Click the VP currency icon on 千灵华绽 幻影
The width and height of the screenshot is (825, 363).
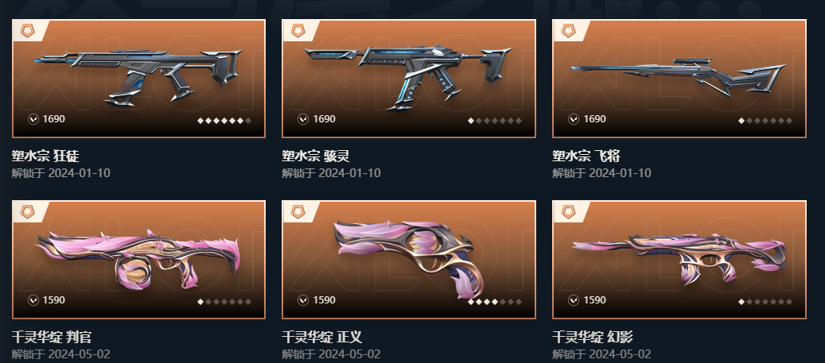tap(574, 300)
